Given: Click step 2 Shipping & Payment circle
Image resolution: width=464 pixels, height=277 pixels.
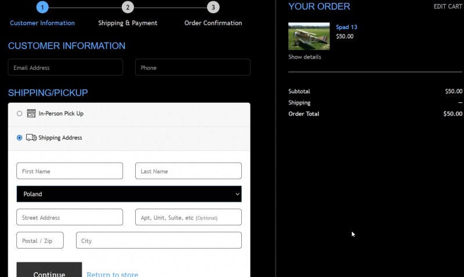Looking at the screenshot, I should tap(128, 8).
